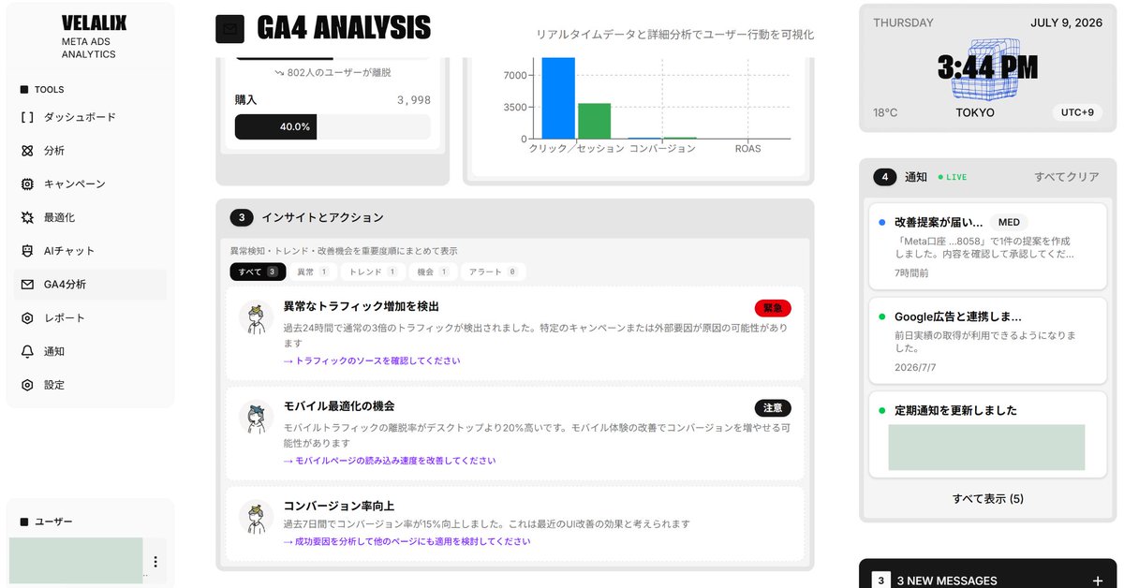The image size is (1124, 588).
Task: Open the Google広告と連携しま... notification
Action: click(987, 340)
